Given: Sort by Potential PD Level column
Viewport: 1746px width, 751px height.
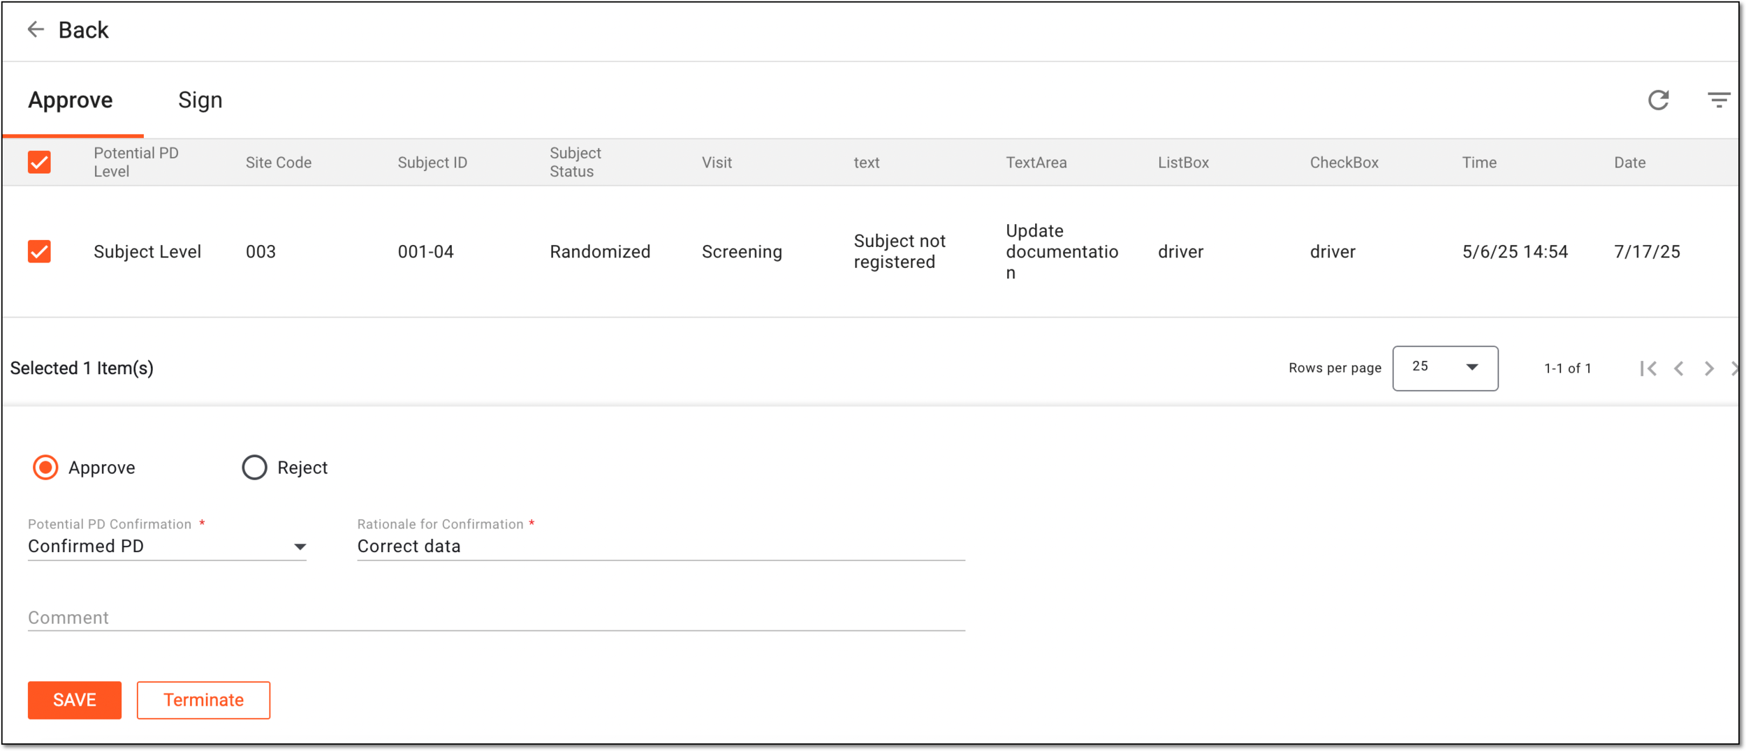Looking at the screenshot, I should tap(135, 163).
